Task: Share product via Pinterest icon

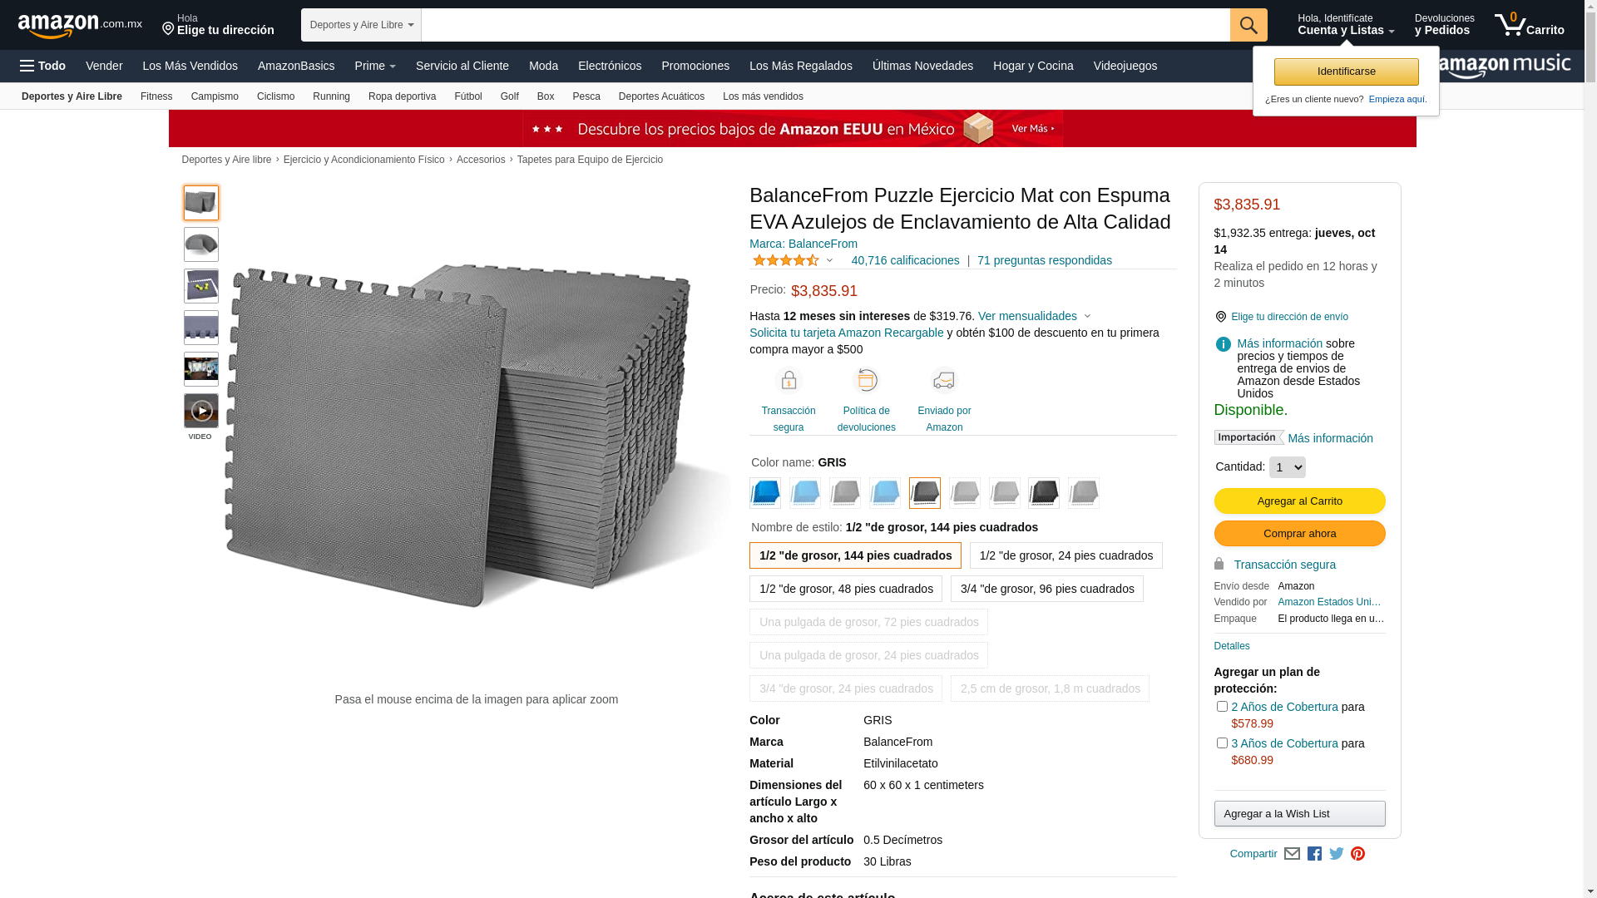Action: (x=1357, y=854)
